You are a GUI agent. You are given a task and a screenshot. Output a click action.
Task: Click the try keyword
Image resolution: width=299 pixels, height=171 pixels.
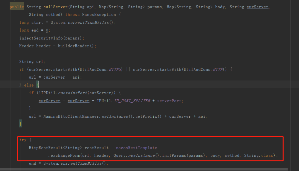[x=23, y=140]
